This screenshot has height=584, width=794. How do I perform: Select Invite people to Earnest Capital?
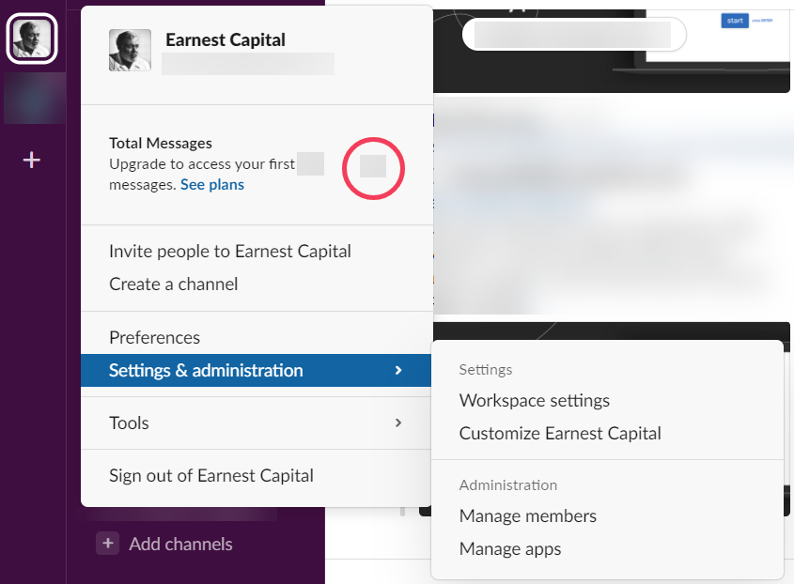click(230, 252)
